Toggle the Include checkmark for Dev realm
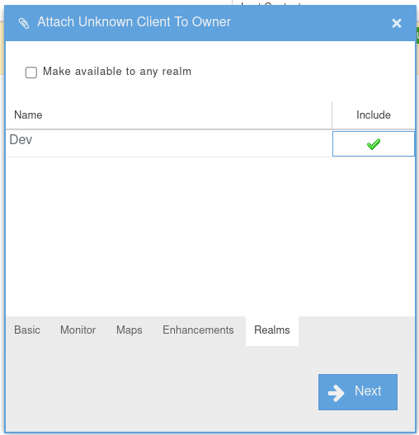This screenshot has width=419, height=435. pos(373,144)
